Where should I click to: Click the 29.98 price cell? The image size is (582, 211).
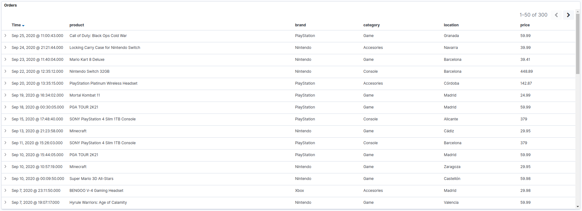point(525,191)
